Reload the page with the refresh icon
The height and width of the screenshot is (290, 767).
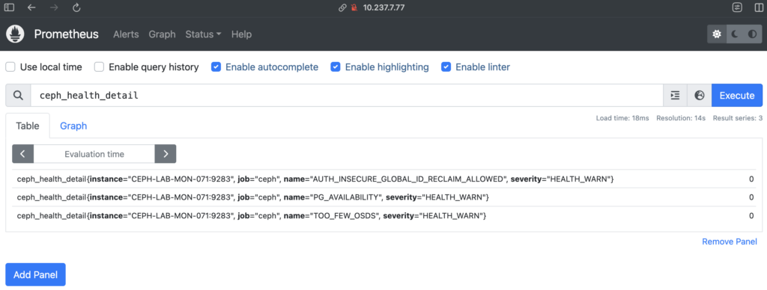(76, 7)
